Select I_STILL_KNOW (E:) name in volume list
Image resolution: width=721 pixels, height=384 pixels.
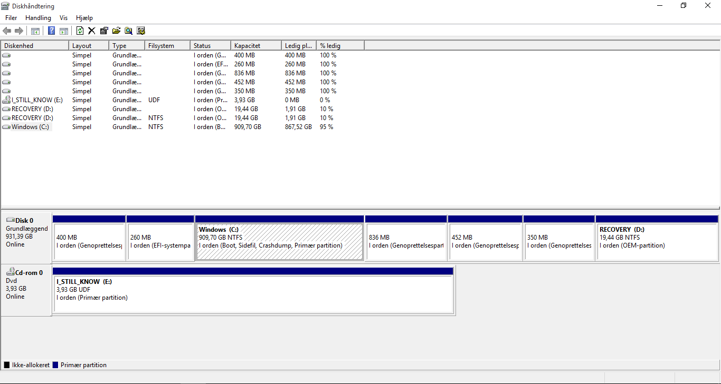(37, 100)
